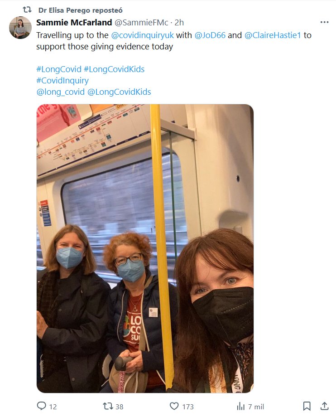View analytics via the bar chart icon

click(x=240, y=406)
